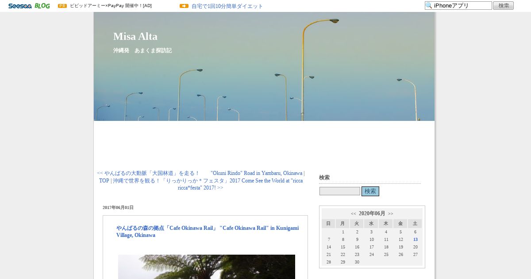Go to previous month in calendar

(x=354, y=213)
